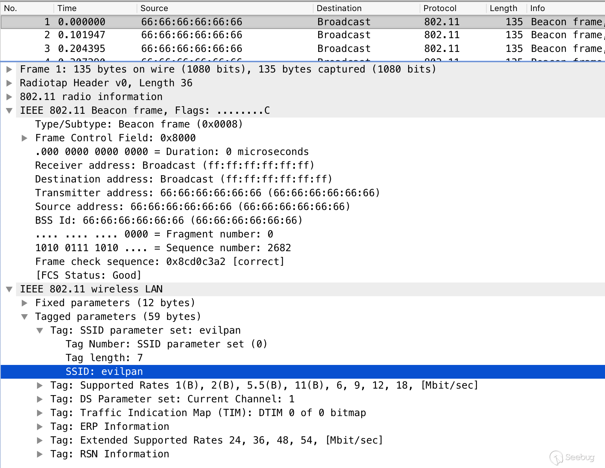605x468 pixels.
Task: Expand RSN Information tag
Action: click(x=40, y=454)
